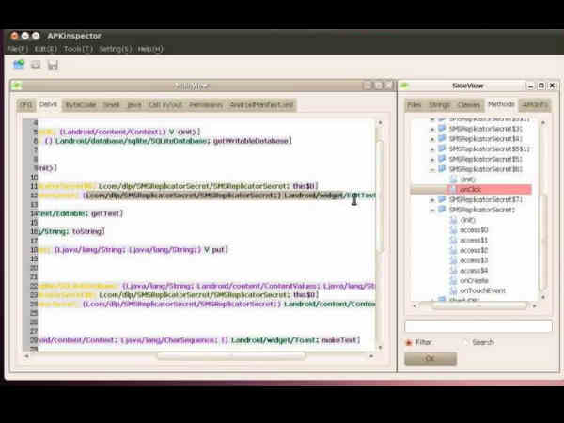
Task: Click the method icon beside highlighted onClick
Action: pos(453,189)
